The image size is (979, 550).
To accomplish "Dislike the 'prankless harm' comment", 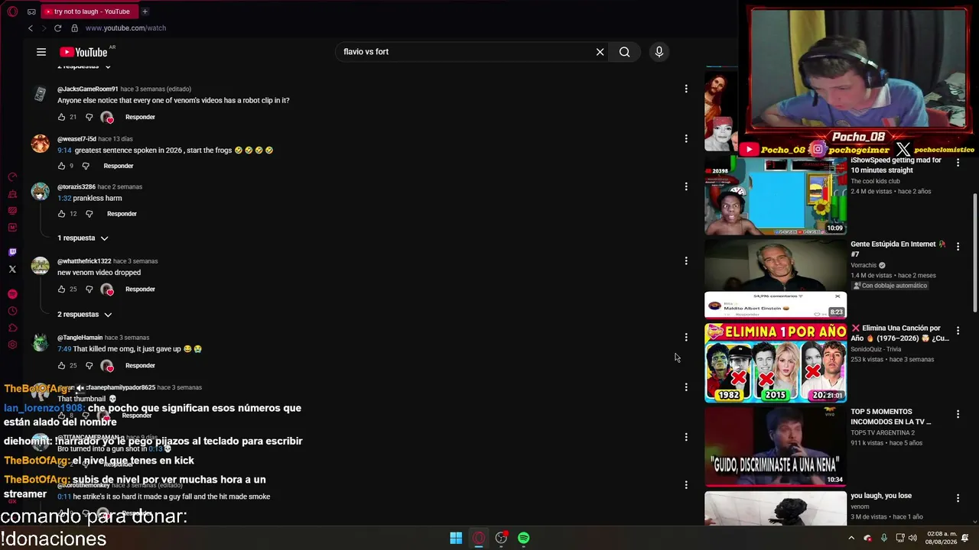I will (89, 214).
